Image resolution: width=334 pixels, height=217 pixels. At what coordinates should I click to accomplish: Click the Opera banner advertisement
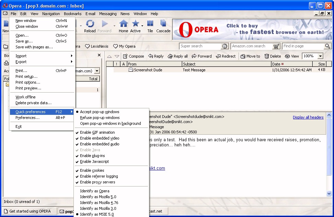[252, 29]
